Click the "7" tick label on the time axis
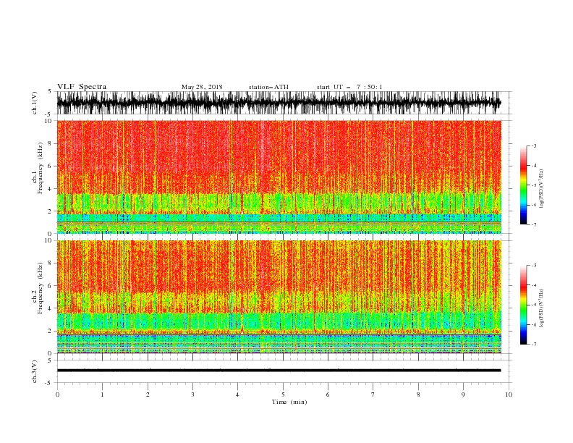Screen dimensions: 573x443 click(x=373, y=395)
